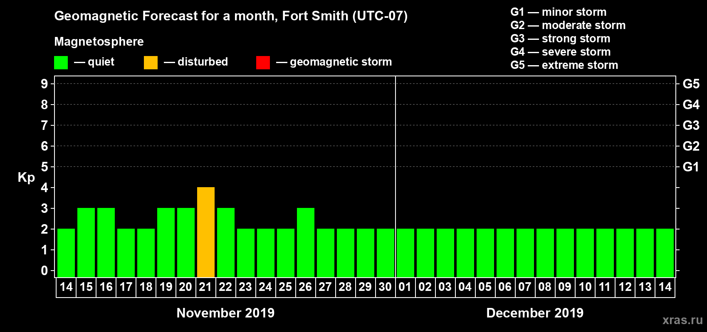Click the G1 label on right axis
The width and height of the screenshot is (707, 332).
tap(691, 167)
